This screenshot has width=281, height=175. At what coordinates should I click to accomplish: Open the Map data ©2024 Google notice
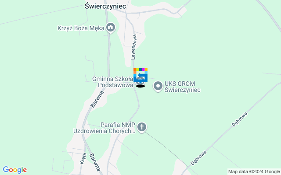click(x=254, y=172)
